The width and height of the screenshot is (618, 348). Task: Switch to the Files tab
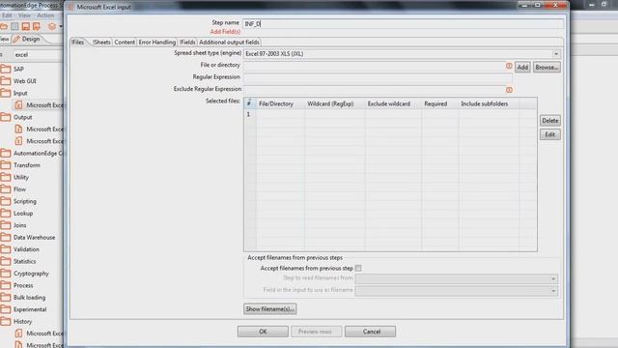click(78, 43)
